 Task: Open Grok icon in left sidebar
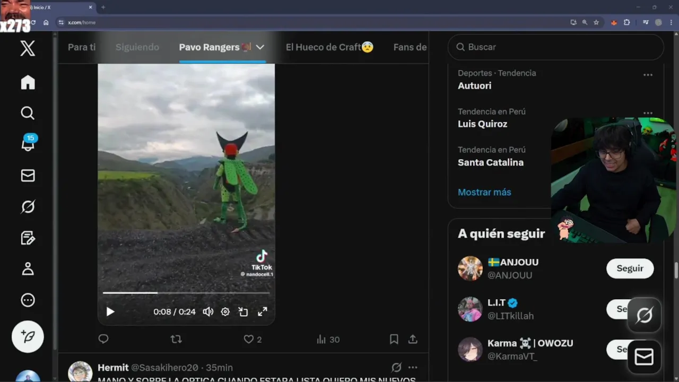point(28,206)
